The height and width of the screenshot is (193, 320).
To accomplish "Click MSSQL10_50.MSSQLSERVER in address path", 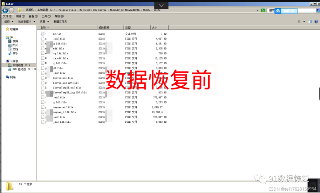I will [125, 10].
